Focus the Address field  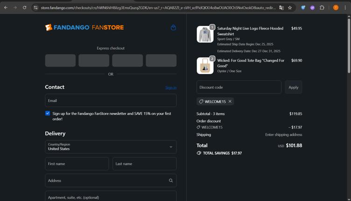click(111, 181)
